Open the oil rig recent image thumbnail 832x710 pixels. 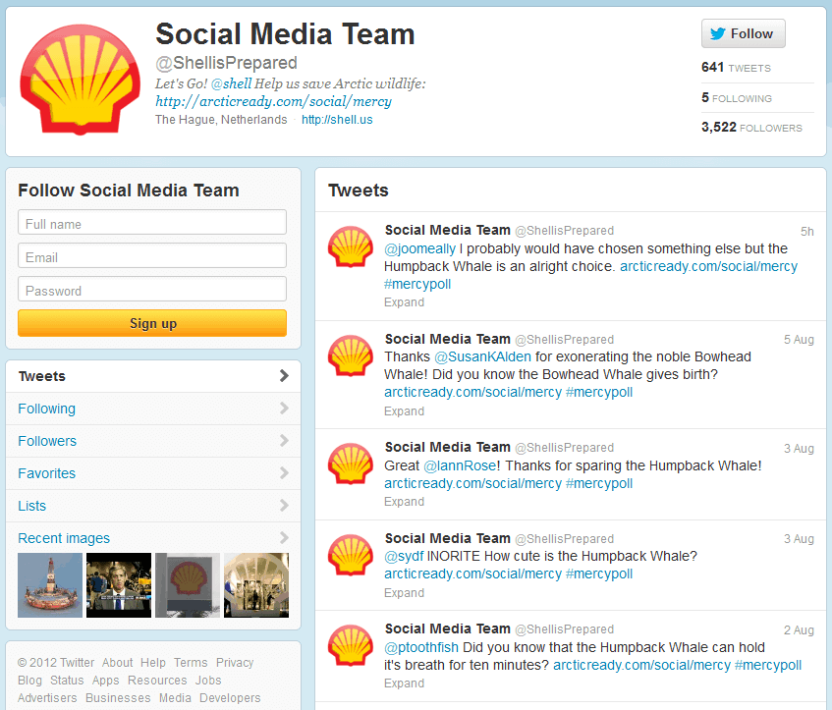coord(50,585)
